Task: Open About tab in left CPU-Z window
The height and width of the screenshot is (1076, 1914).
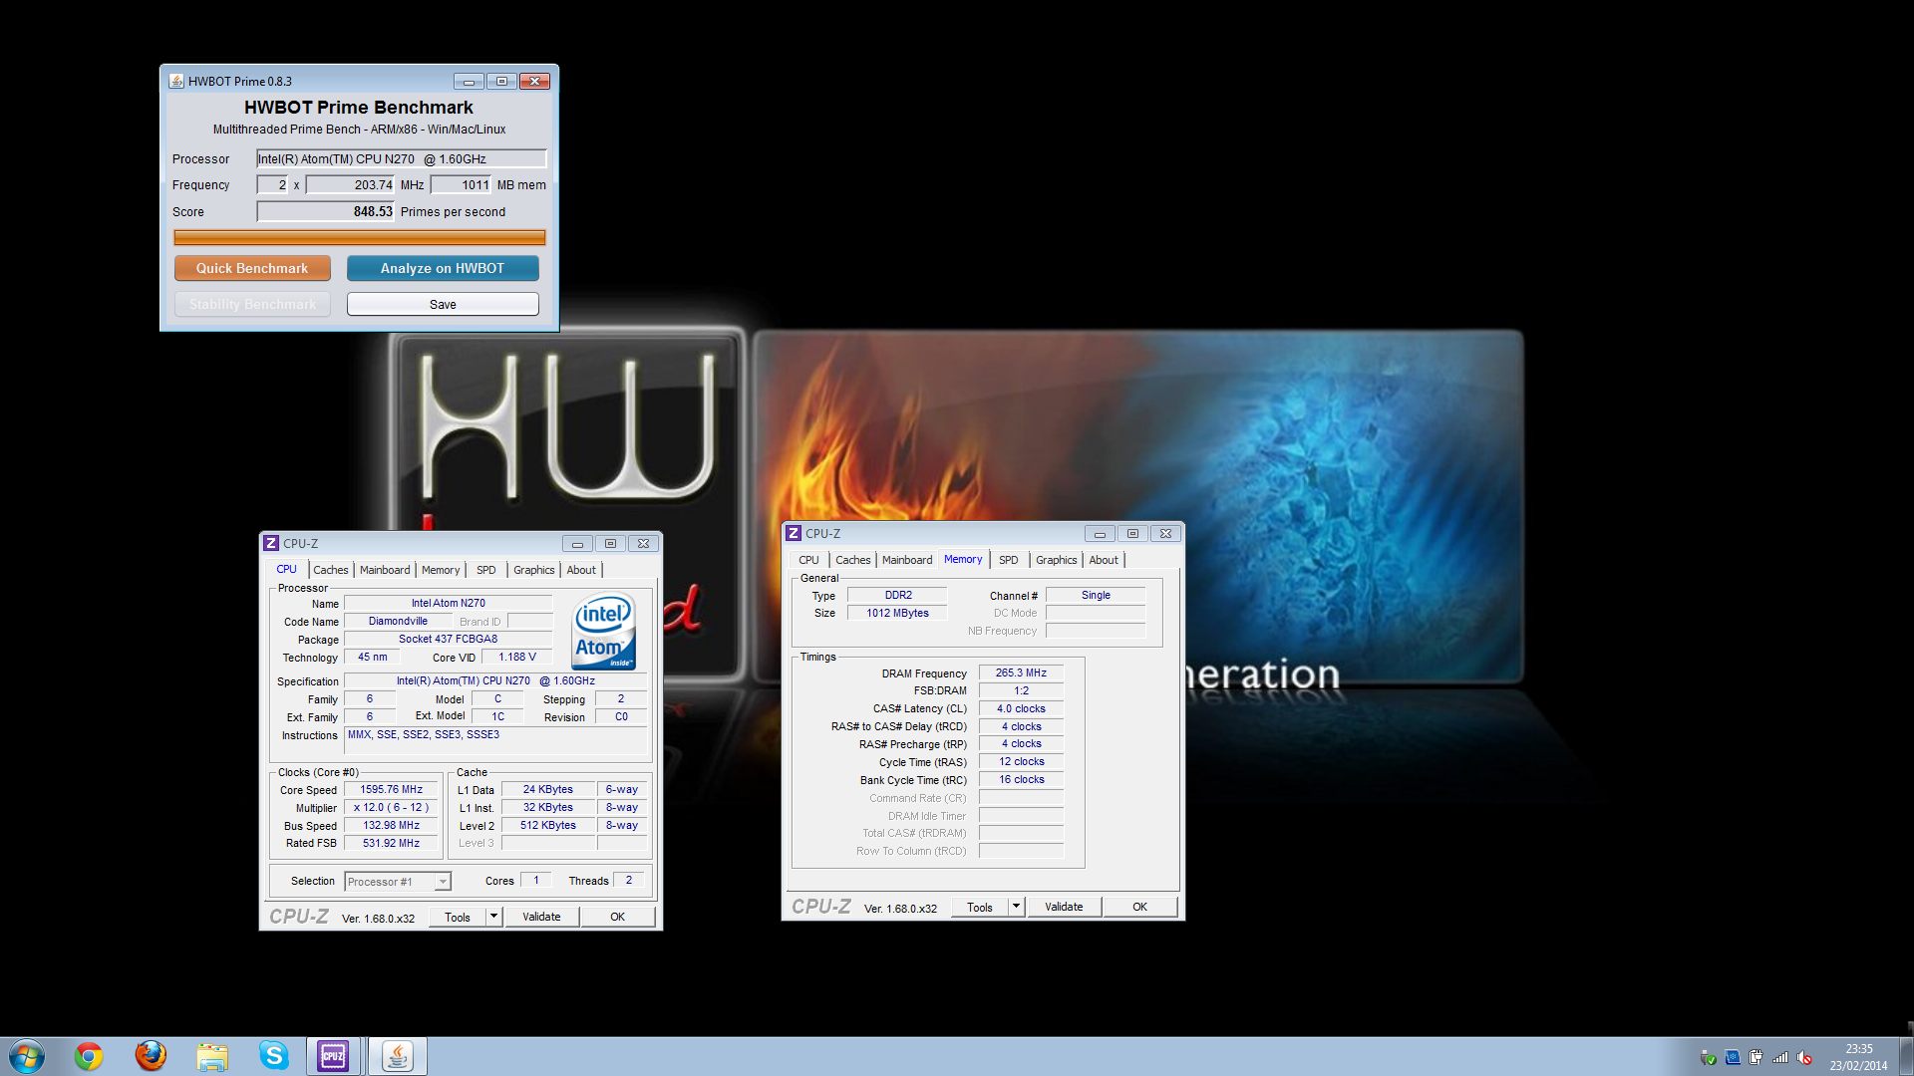Action: click(x=581, y=570)
